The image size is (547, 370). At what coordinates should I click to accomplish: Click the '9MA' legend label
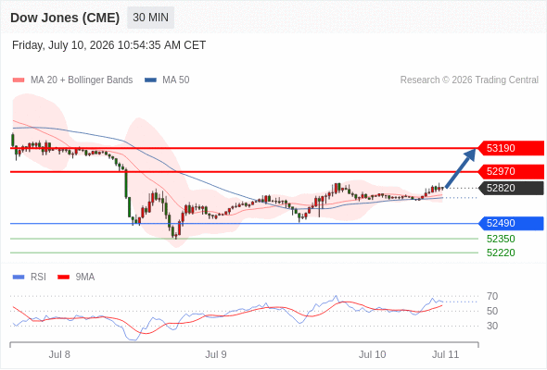pos(85,277)
